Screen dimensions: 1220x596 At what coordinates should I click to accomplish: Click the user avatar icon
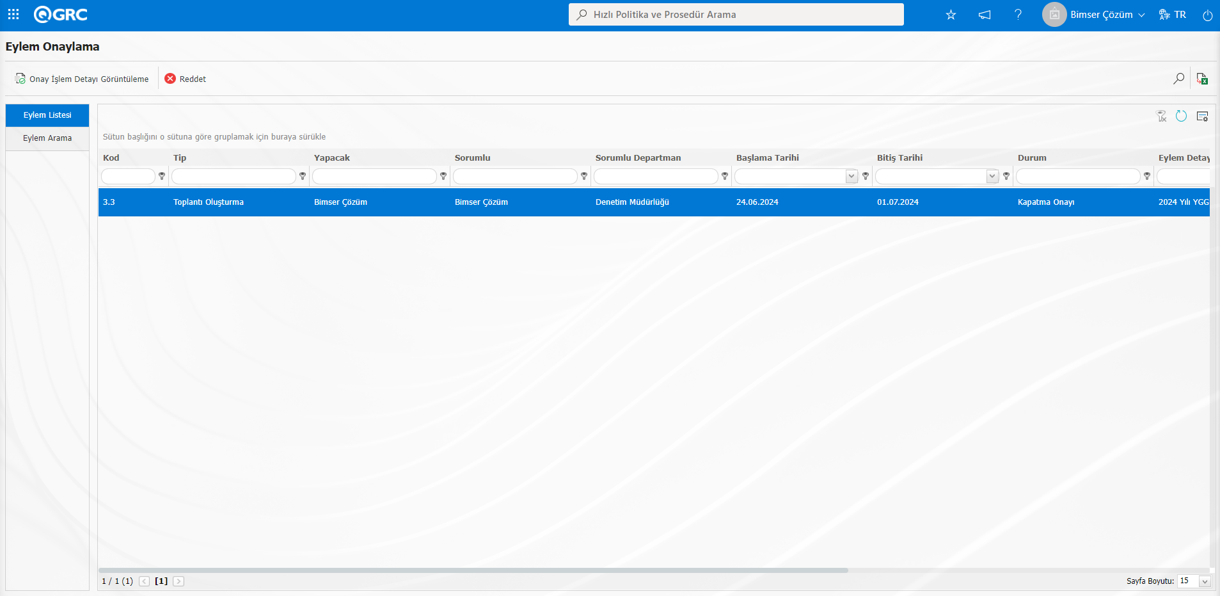(x=1054, y=14)
